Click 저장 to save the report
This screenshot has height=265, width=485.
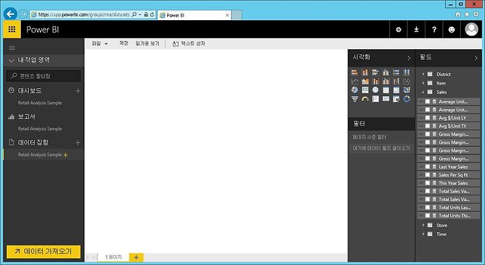tap(124, 43)
